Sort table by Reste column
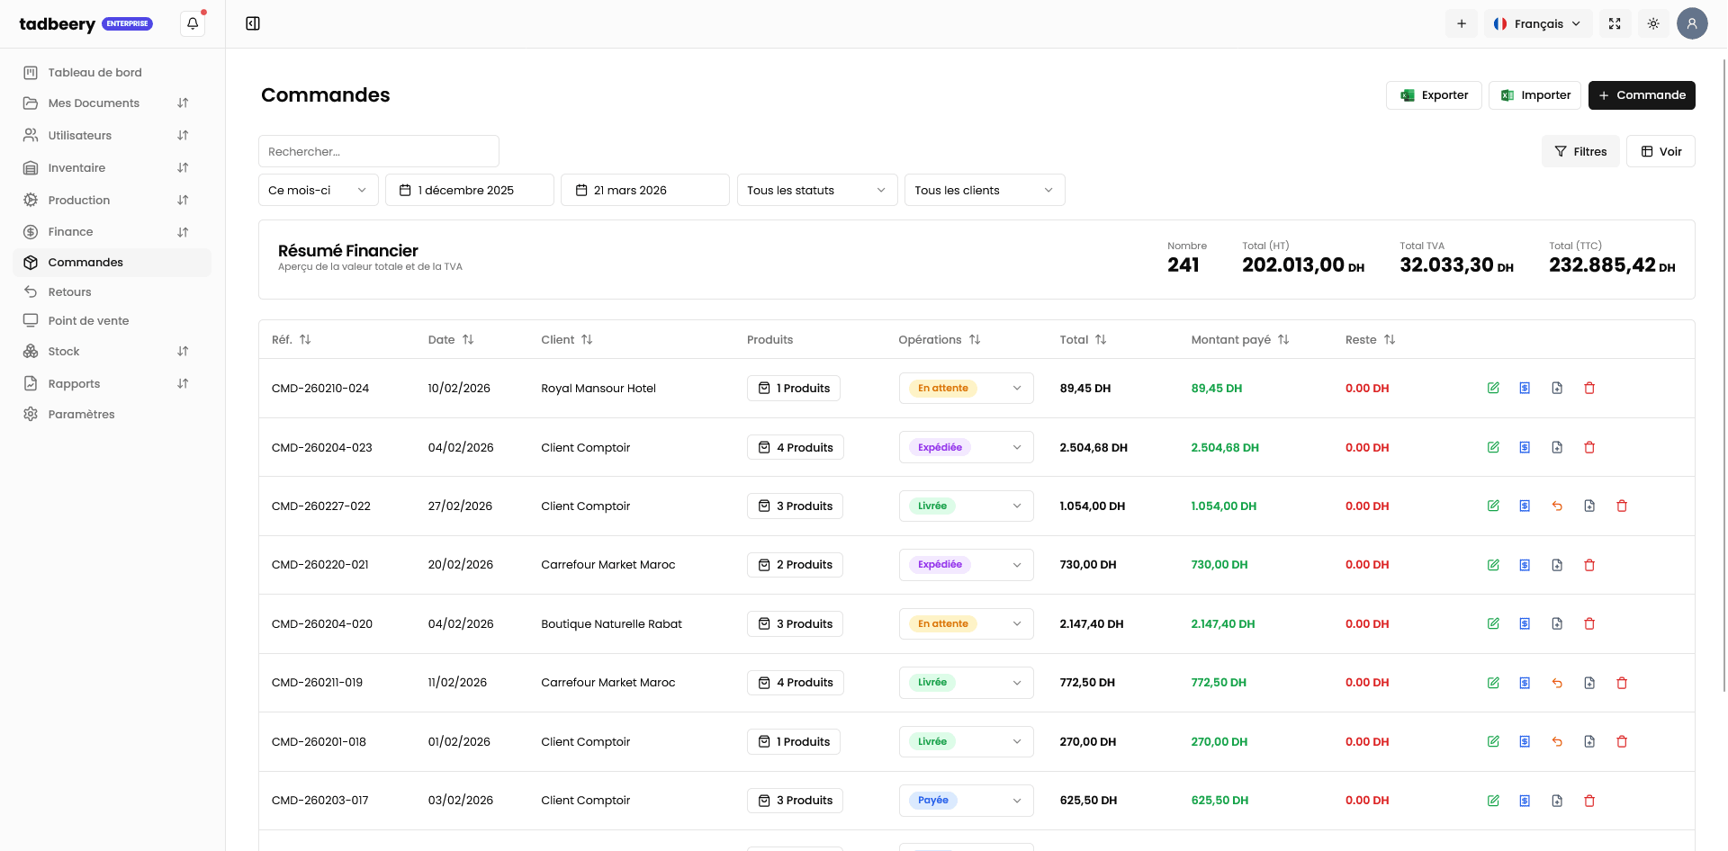 (1370, 339)
